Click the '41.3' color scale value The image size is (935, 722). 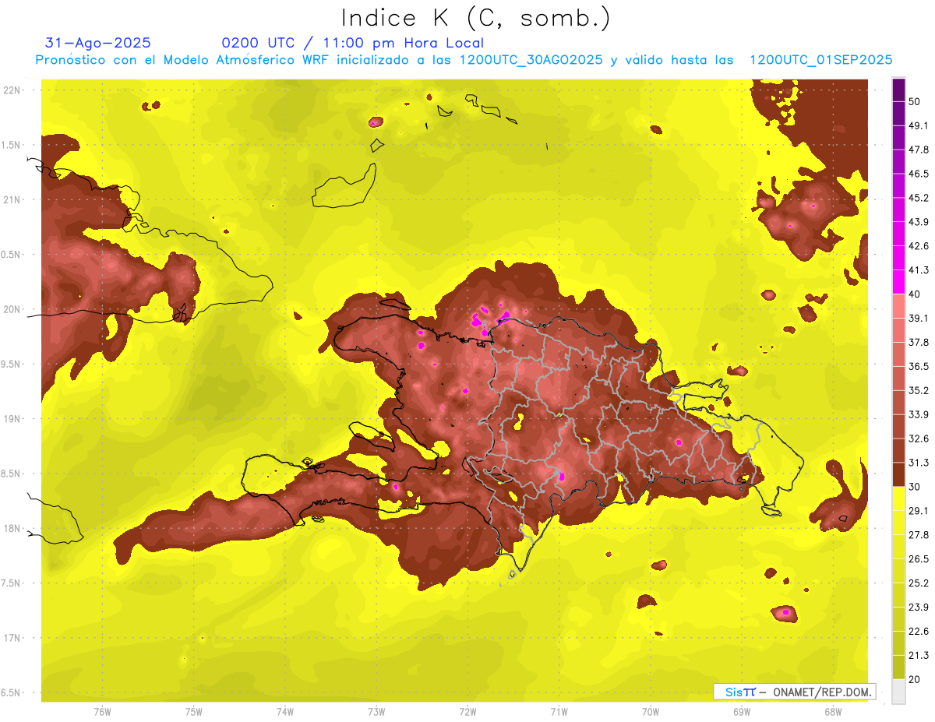(919, 270)
